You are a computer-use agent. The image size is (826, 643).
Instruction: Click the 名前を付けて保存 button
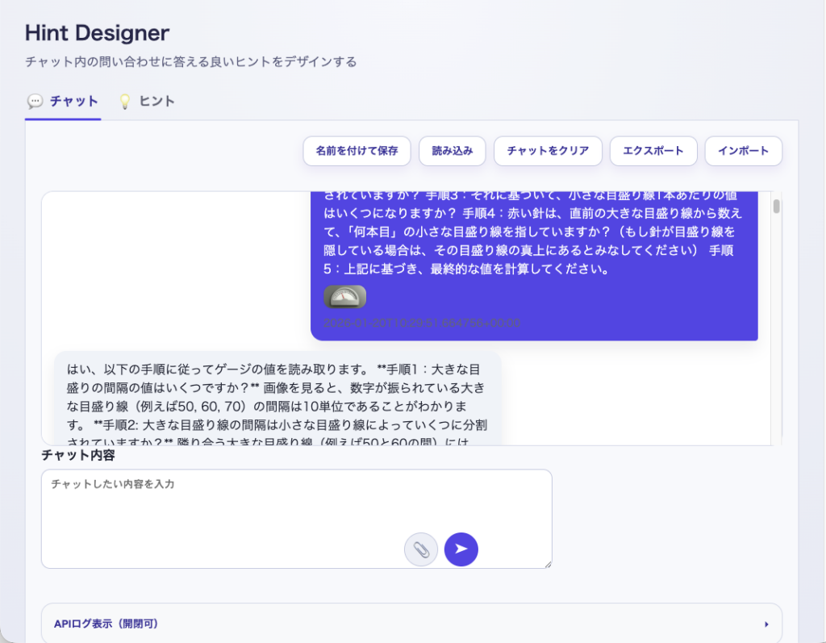(357, 151)
